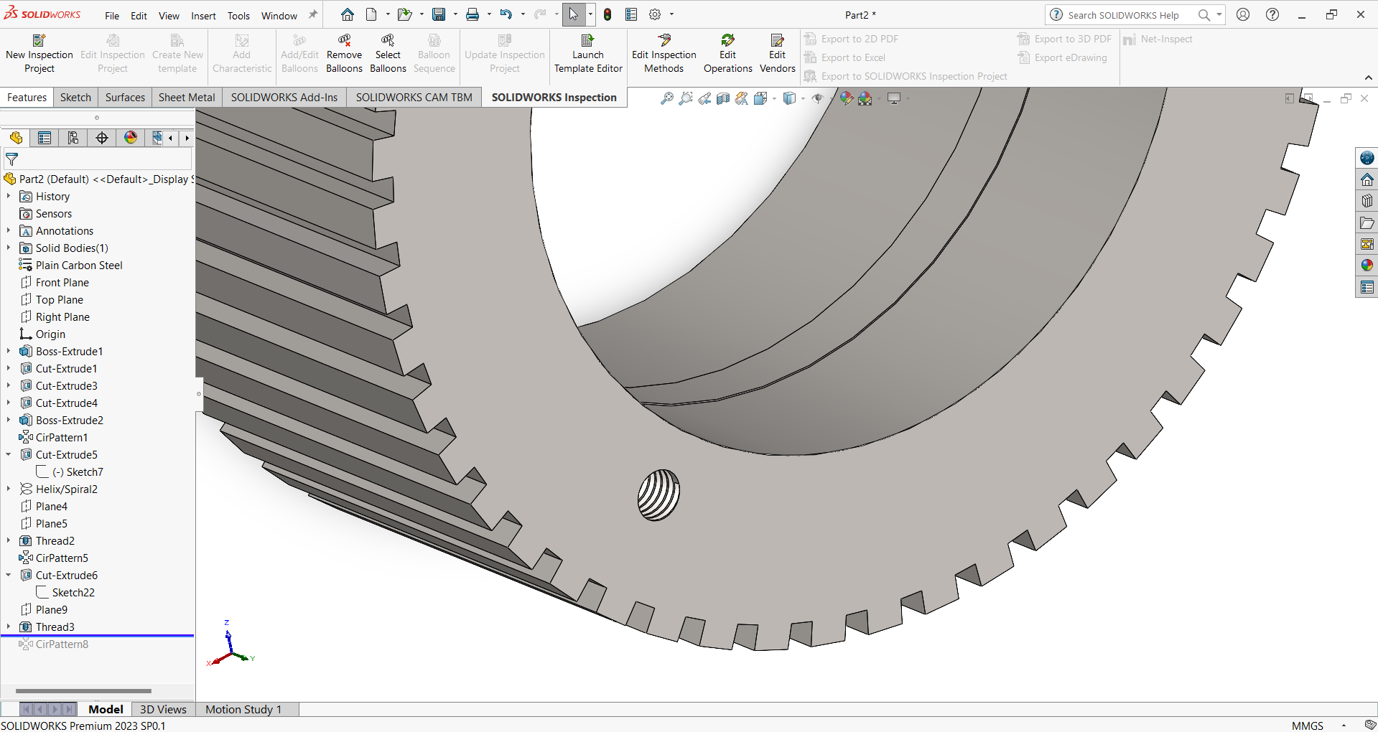Open the Section View tool
Screen dimensions: 1378x732
click(723, 98)
